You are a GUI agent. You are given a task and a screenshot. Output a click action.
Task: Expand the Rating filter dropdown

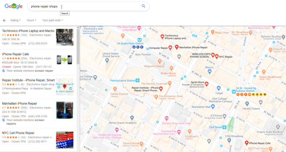(16, 20)
